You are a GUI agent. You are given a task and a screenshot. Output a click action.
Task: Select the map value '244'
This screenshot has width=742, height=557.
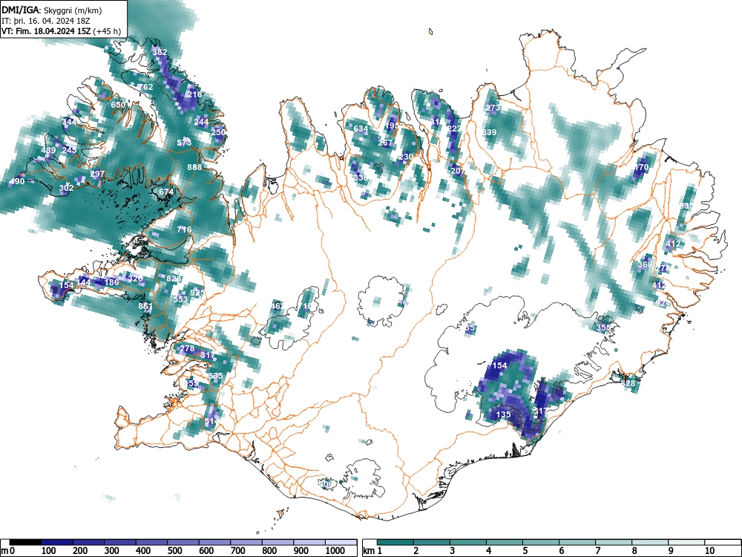click(x=201, y=122)
